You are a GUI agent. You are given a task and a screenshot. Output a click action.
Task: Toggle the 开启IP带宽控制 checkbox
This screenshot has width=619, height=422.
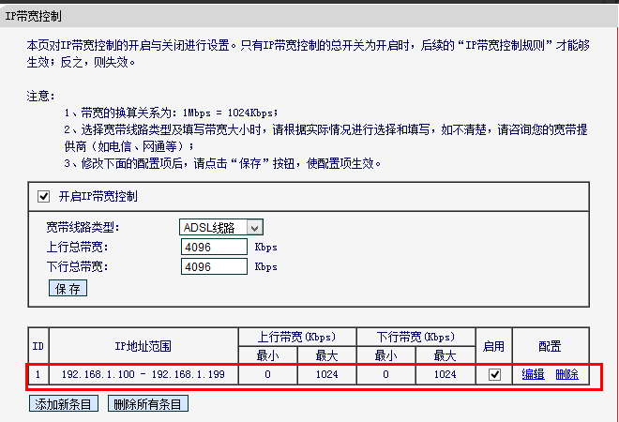(43, 196)
